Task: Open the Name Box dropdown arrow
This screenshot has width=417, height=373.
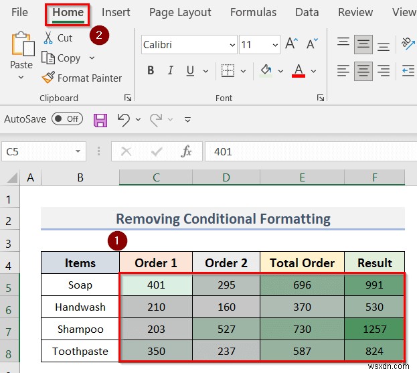Action: point(78,151)
